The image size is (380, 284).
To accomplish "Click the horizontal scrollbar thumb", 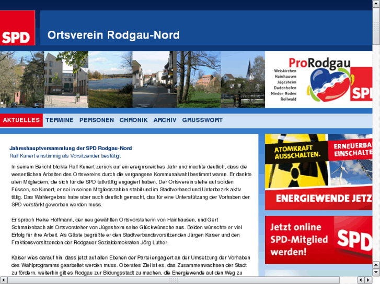I will tap(174, 280).
